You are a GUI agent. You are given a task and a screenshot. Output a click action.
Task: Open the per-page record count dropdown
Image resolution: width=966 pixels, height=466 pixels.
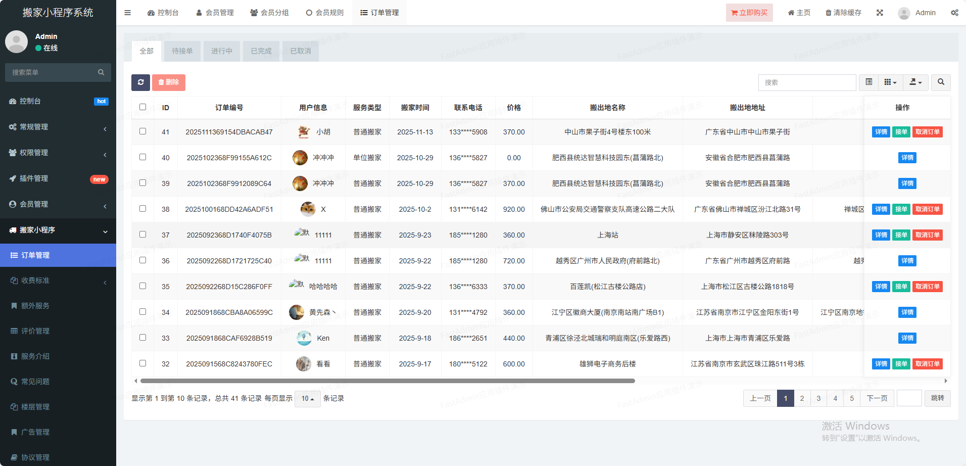[307, 398]
